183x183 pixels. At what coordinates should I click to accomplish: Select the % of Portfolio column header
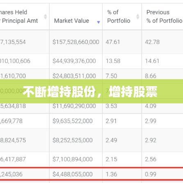pyautogui.click(x=122, y=16)
